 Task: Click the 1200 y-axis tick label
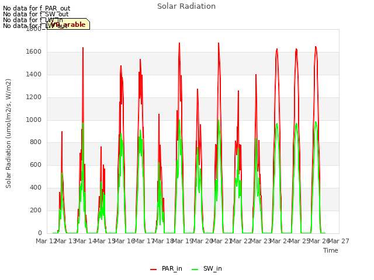(x=34, y=97)
